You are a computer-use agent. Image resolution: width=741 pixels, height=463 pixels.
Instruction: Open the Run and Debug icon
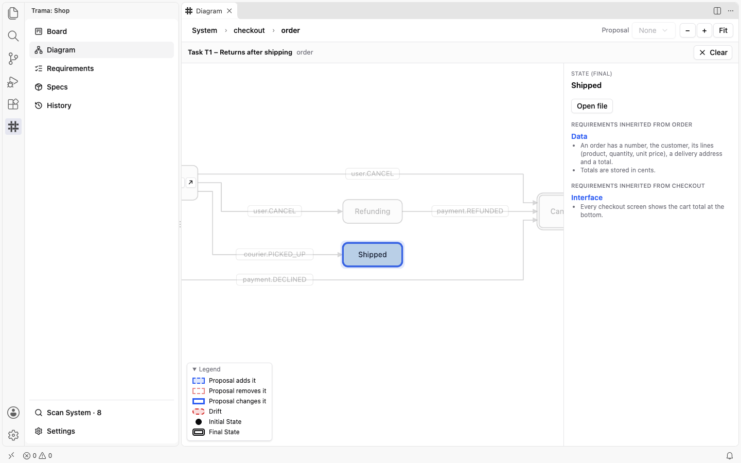(13, 81)
